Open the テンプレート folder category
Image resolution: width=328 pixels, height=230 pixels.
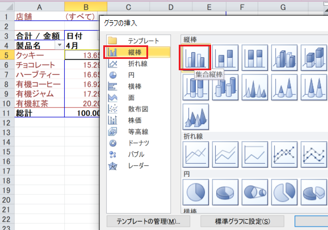pos(138,41)
